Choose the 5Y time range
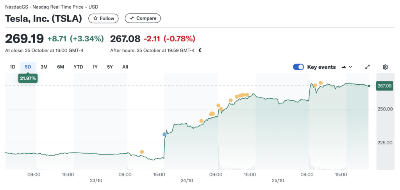The height and width of the screenshot is (190, 400). click(x=110, y=67)
